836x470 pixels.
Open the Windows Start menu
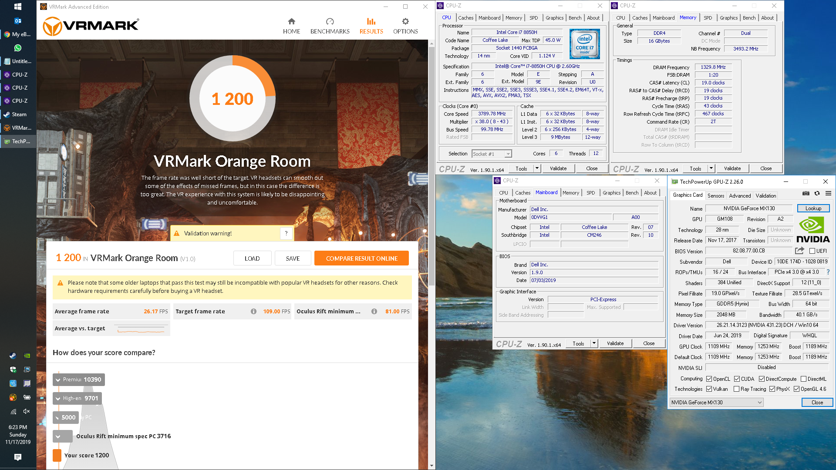(18, 7)
